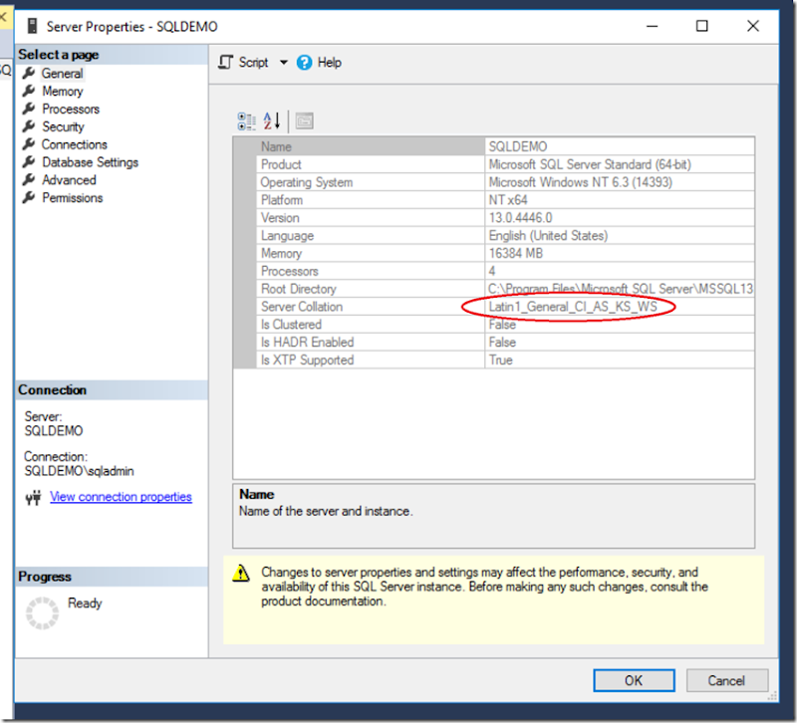Click the Alphabetical sort icon
Screen dimensions: 797x723
click(272, 120)
